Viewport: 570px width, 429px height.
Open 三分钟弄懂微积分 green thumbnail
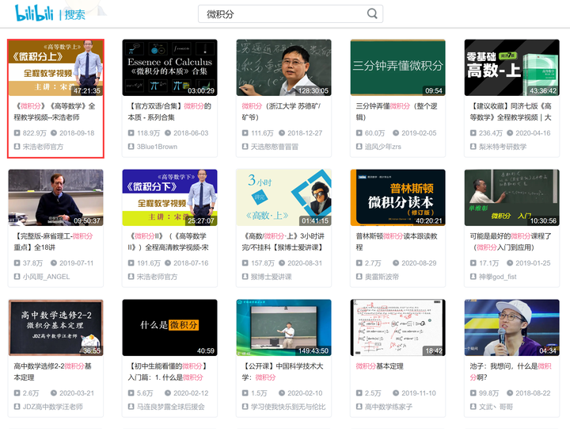pos(397,67)
